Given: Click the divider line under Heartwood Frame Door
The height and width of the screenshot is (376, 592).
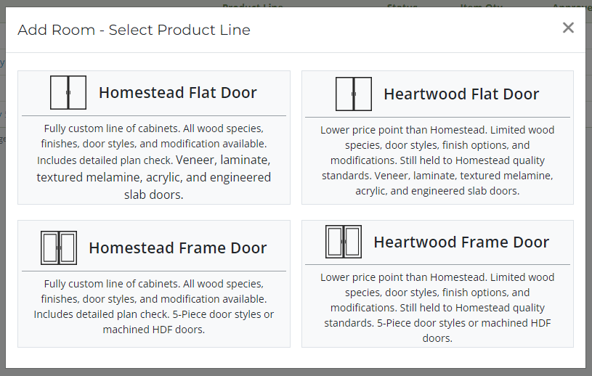Looking at the screenshot, I should pyautogui.click(x=437, y=265).
